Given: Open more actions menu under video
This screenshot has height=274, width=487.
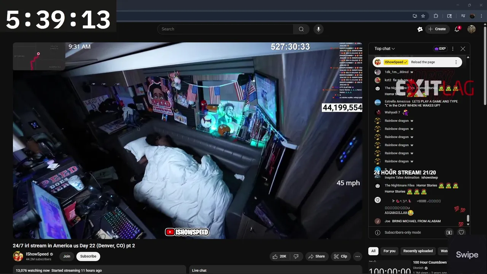Looking at the screenshot, I should [358, 256].
